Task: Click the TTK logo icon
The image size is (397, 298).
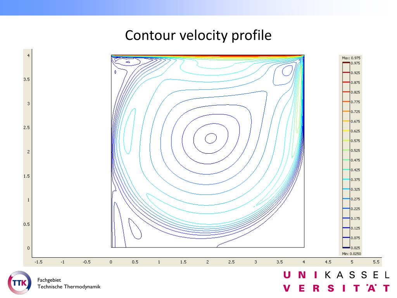Action: tap(19, 283)
